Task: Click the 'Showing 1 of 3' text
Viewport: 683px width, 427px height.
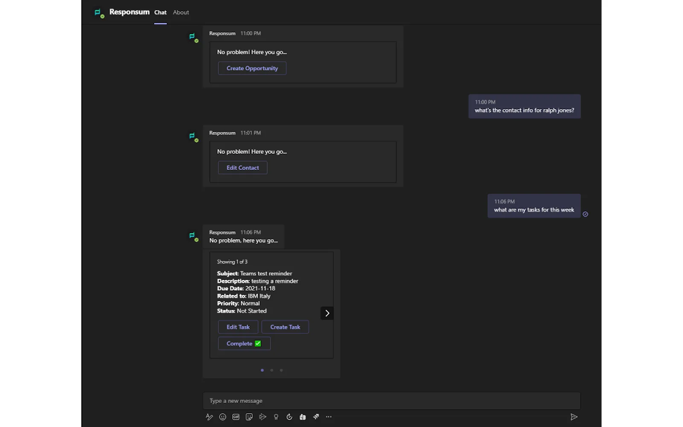Action: coord(232,262)
